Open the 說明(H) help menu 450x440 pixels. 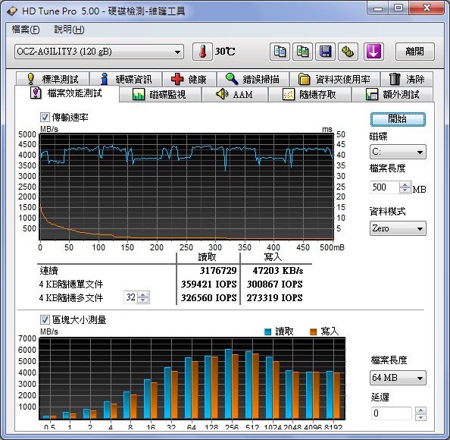[x=69, y=30]
